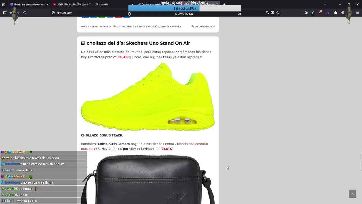The width and height of the screenshot is (362, 204).
Task: Click the picture-in-picture icon in address bar
Action: pyautogui.click(x=267, y=13)
